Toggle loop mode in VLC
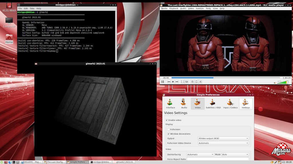The width and height of the screenshot is (293, 164). (x=196, y=82)
